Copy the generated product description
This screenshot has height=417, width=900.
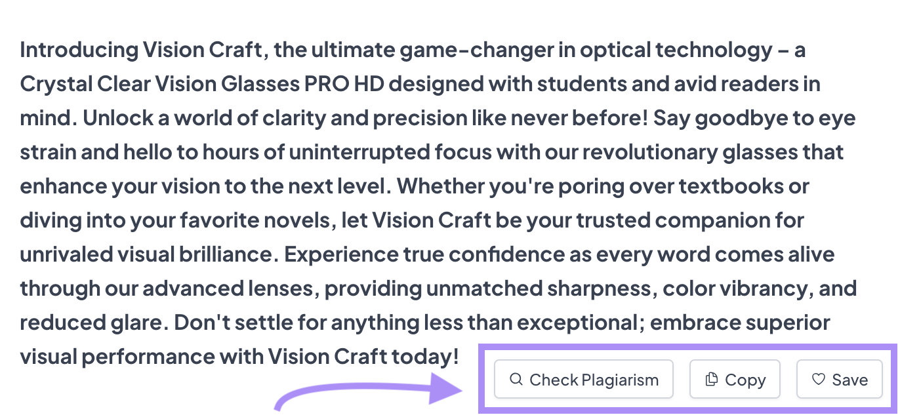point(735,379)
